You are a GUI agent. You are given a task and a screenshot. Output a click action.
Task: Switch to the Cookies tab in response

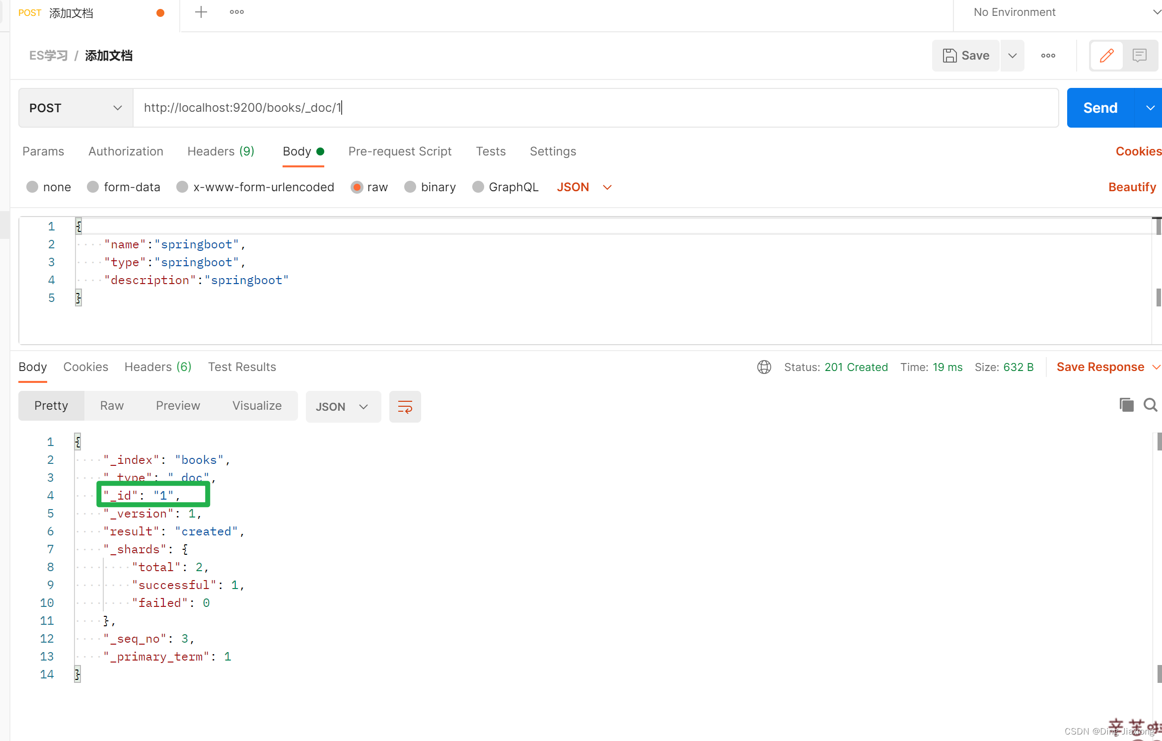coord(85,367)
